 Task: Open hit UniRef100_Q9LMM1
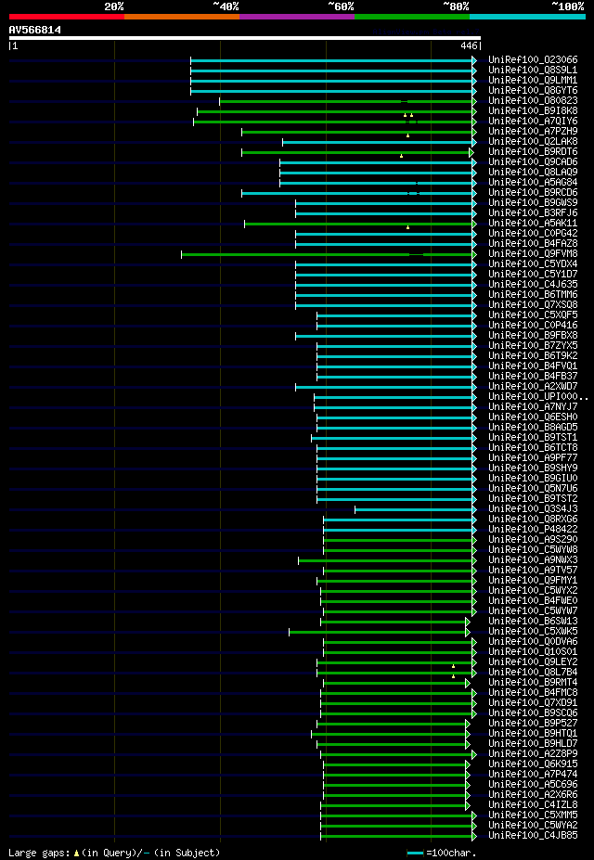click(x=533, y=81)
